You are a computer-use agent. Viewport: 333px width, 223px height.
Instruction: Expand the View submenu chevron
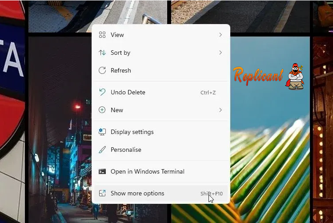[221, 35]
